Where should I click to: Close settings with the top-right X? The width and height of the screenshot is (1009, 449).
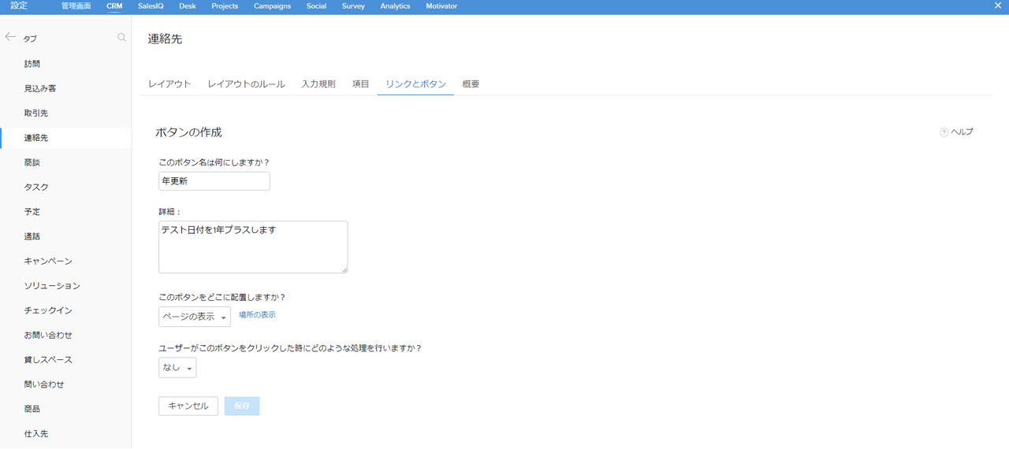(x=998, y=6)
